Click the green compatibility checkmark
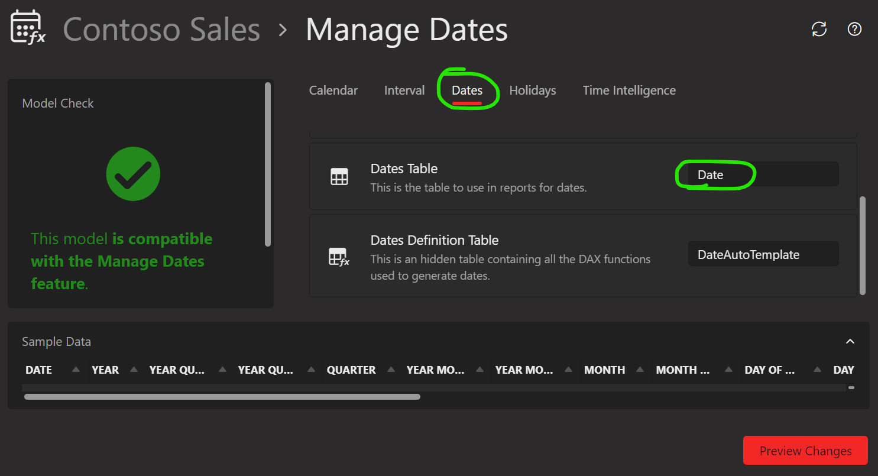The image size is (878, 476). (133, 173)
